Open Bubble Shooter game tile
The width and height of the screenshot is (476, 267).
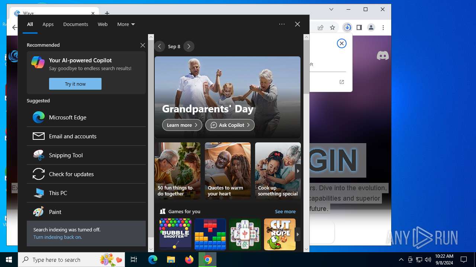[175, 234]
